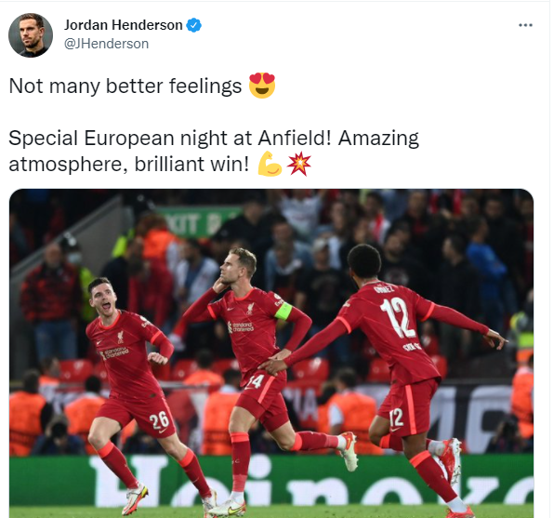Open the Jordan Henderson display name
554x518 pixels.
tap(124, 25)
